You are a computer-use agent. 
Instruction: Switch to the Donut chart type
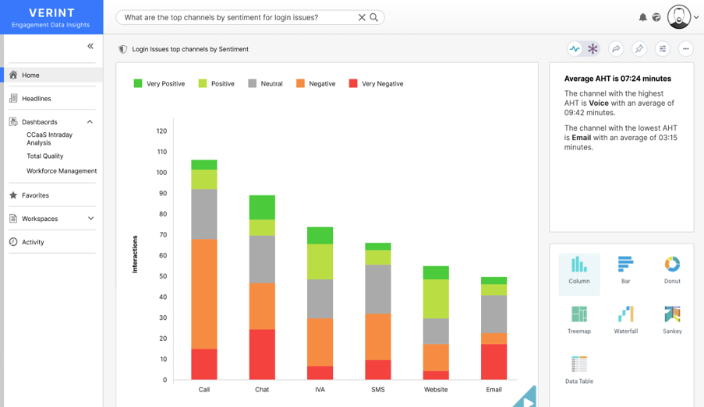(672, 269)
